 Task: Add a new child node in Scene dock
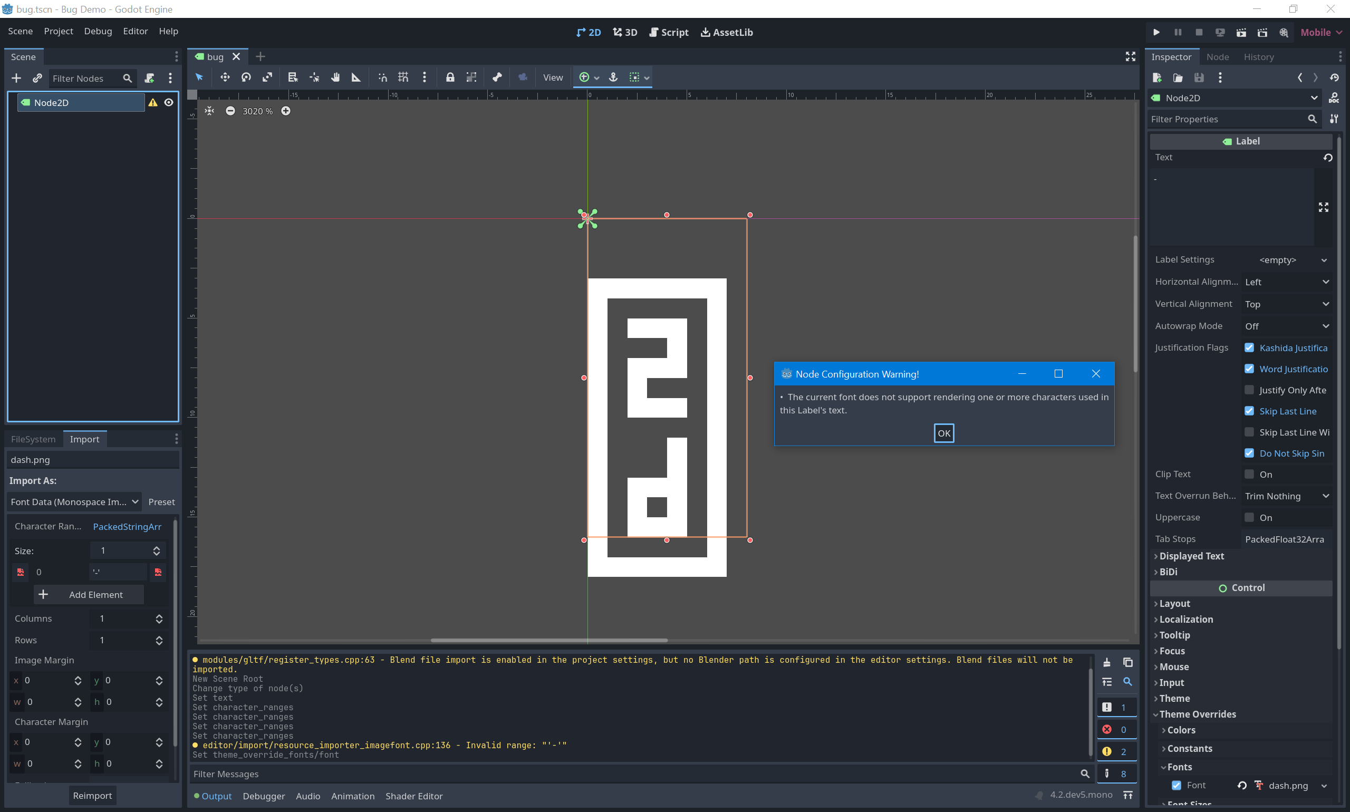click(16, 78)
